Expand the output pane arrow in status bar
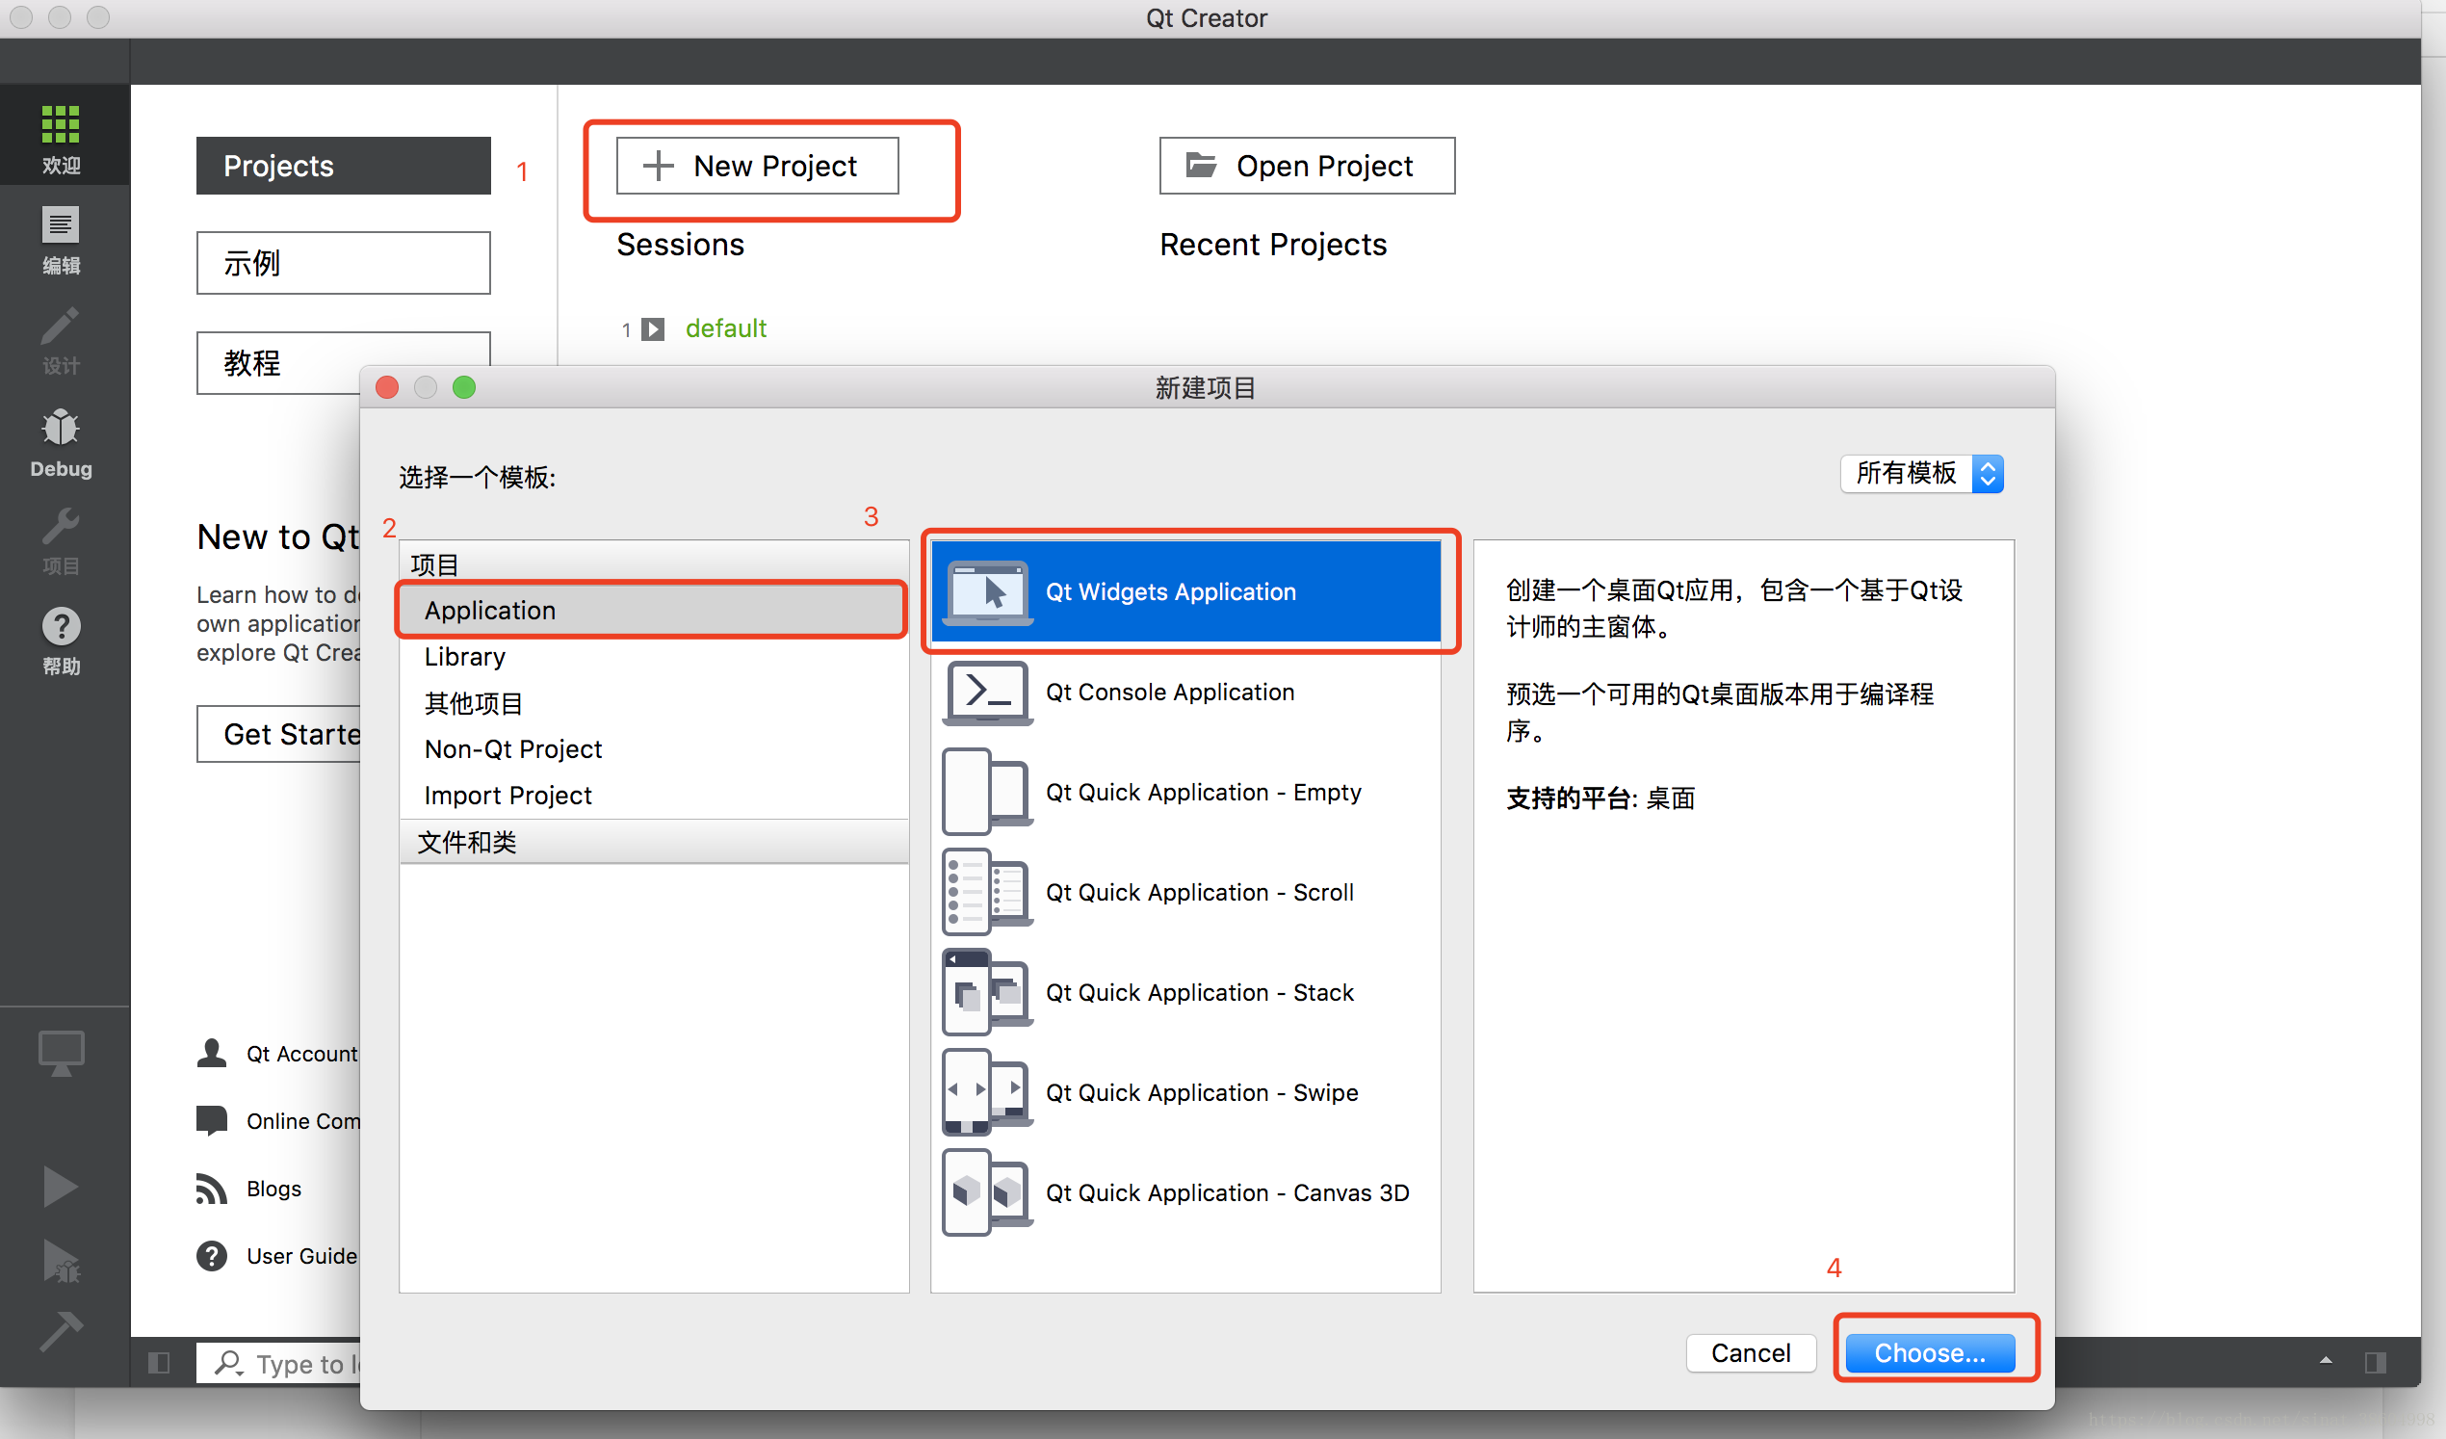The image size is (2446, 1439). click(x=2326, y=1361)
